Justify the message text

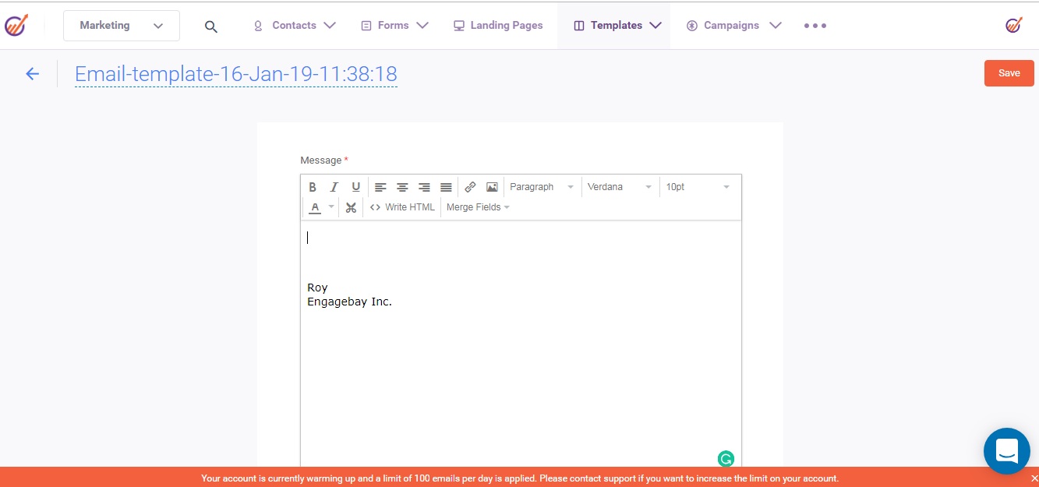pyautogui.click(x=446, y=187)
